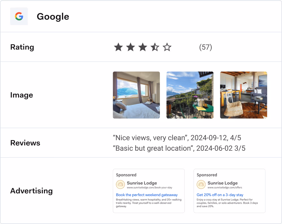The image size is (282, 224).
Task: Open the living room interior photo
Action: point(243,95)
